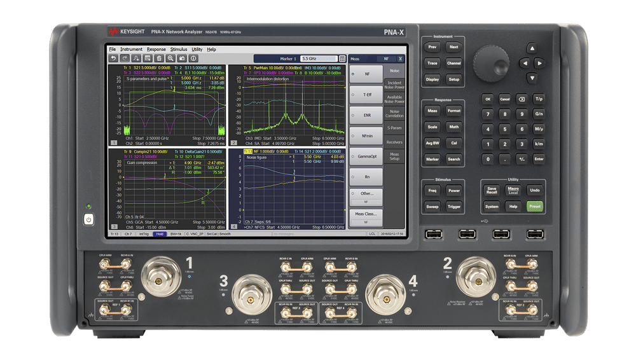Image resolution: width=636 pixels, height=358 pixels.
Task: Select the GammaOpt measurement radio softkey
Action: point(366,156)
